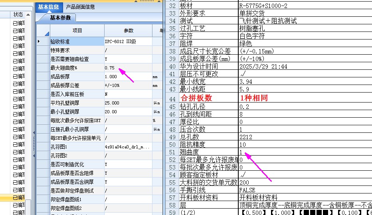This screenshot has height=215, width=372.
Task: Click the 阻抗精度 value 10 cell
Action: point(305,144)
